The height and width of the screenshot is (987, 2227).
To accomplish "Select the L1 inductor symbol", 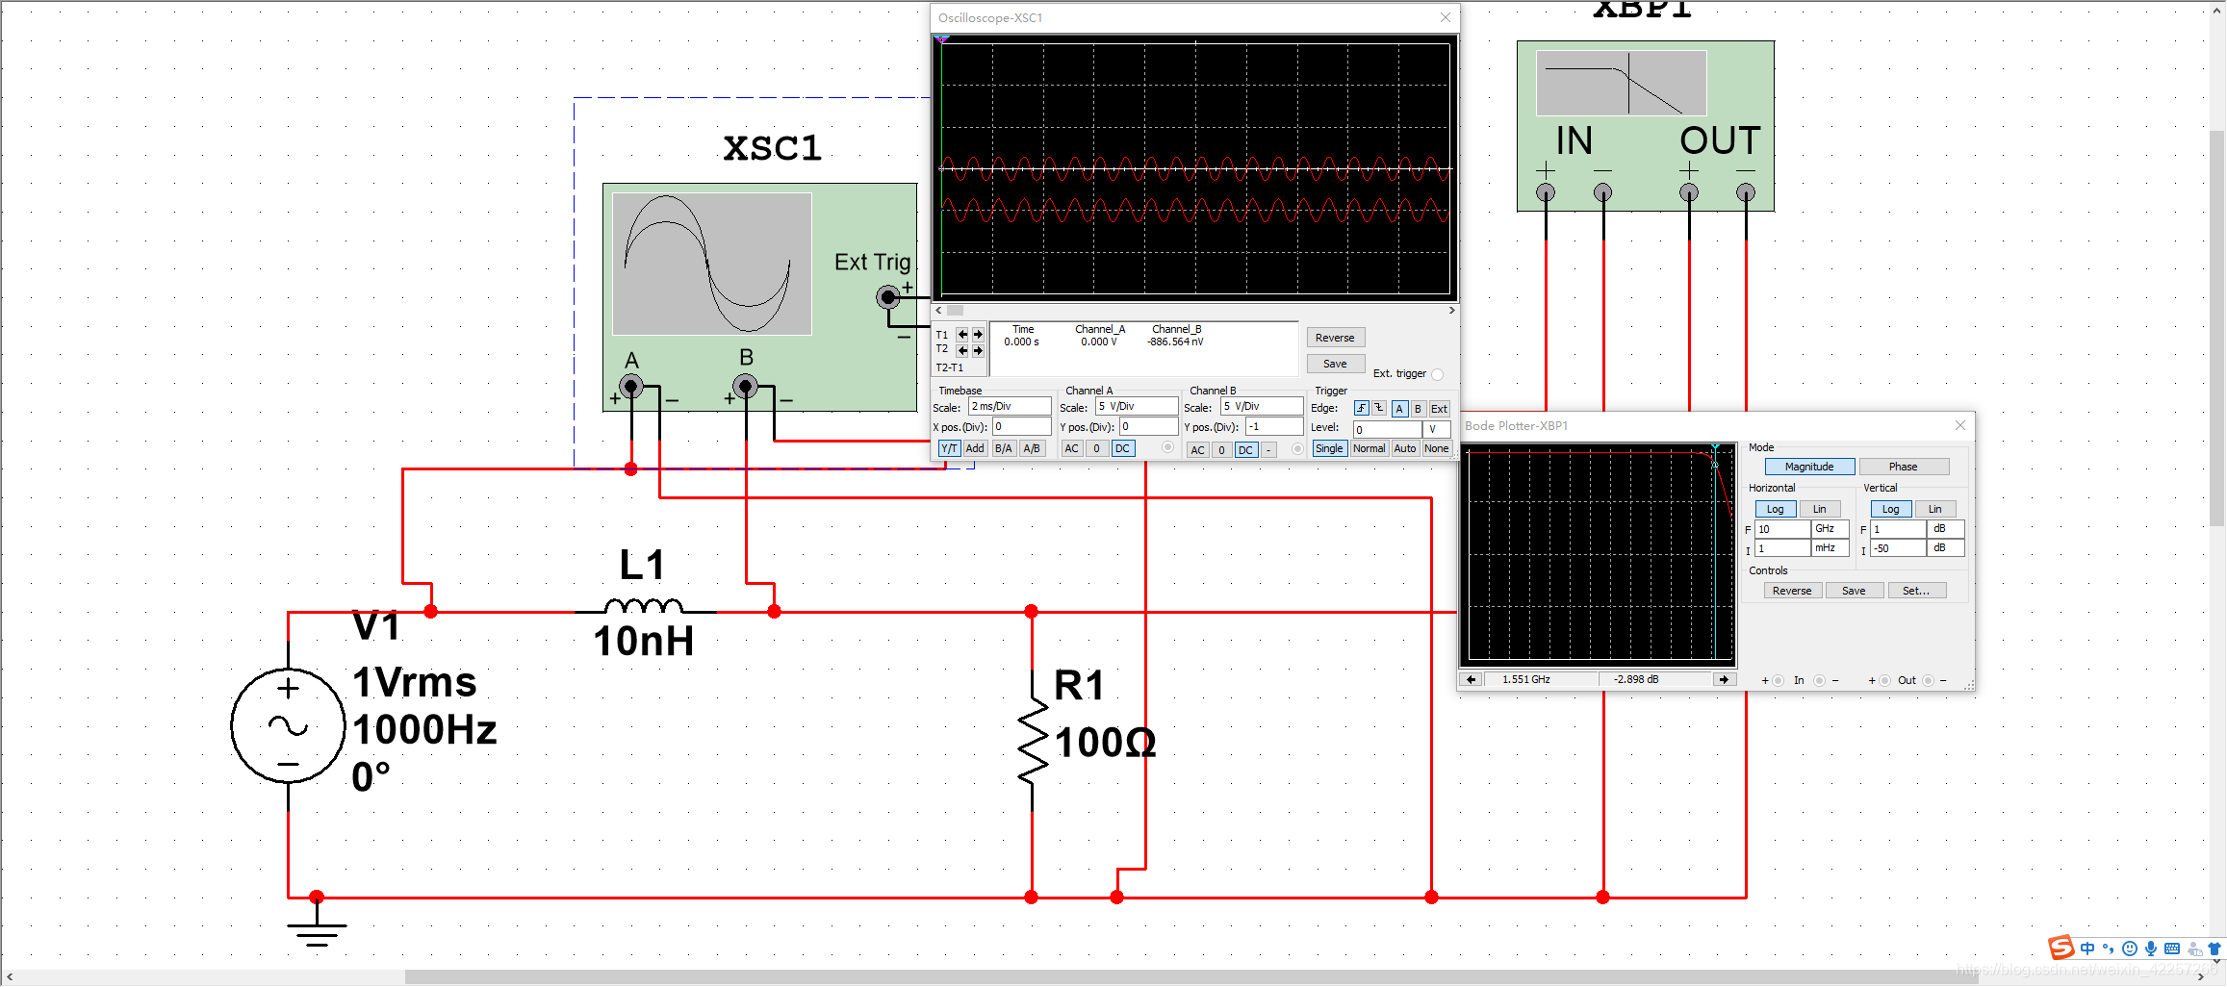I will click(x=644, y=606).
